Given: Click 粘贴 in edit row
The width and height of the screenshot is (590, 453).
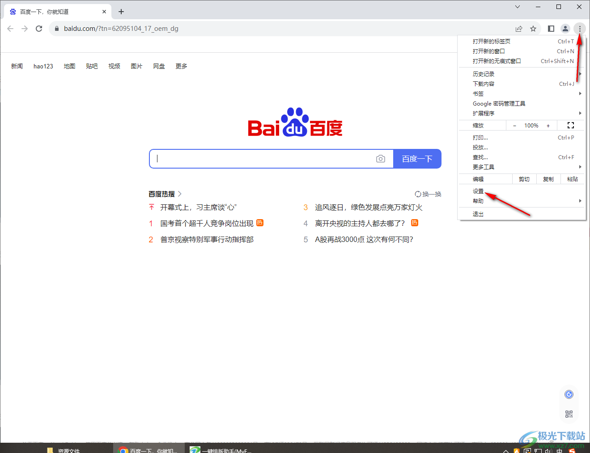Looking at the screenshot, I should 573,179.
